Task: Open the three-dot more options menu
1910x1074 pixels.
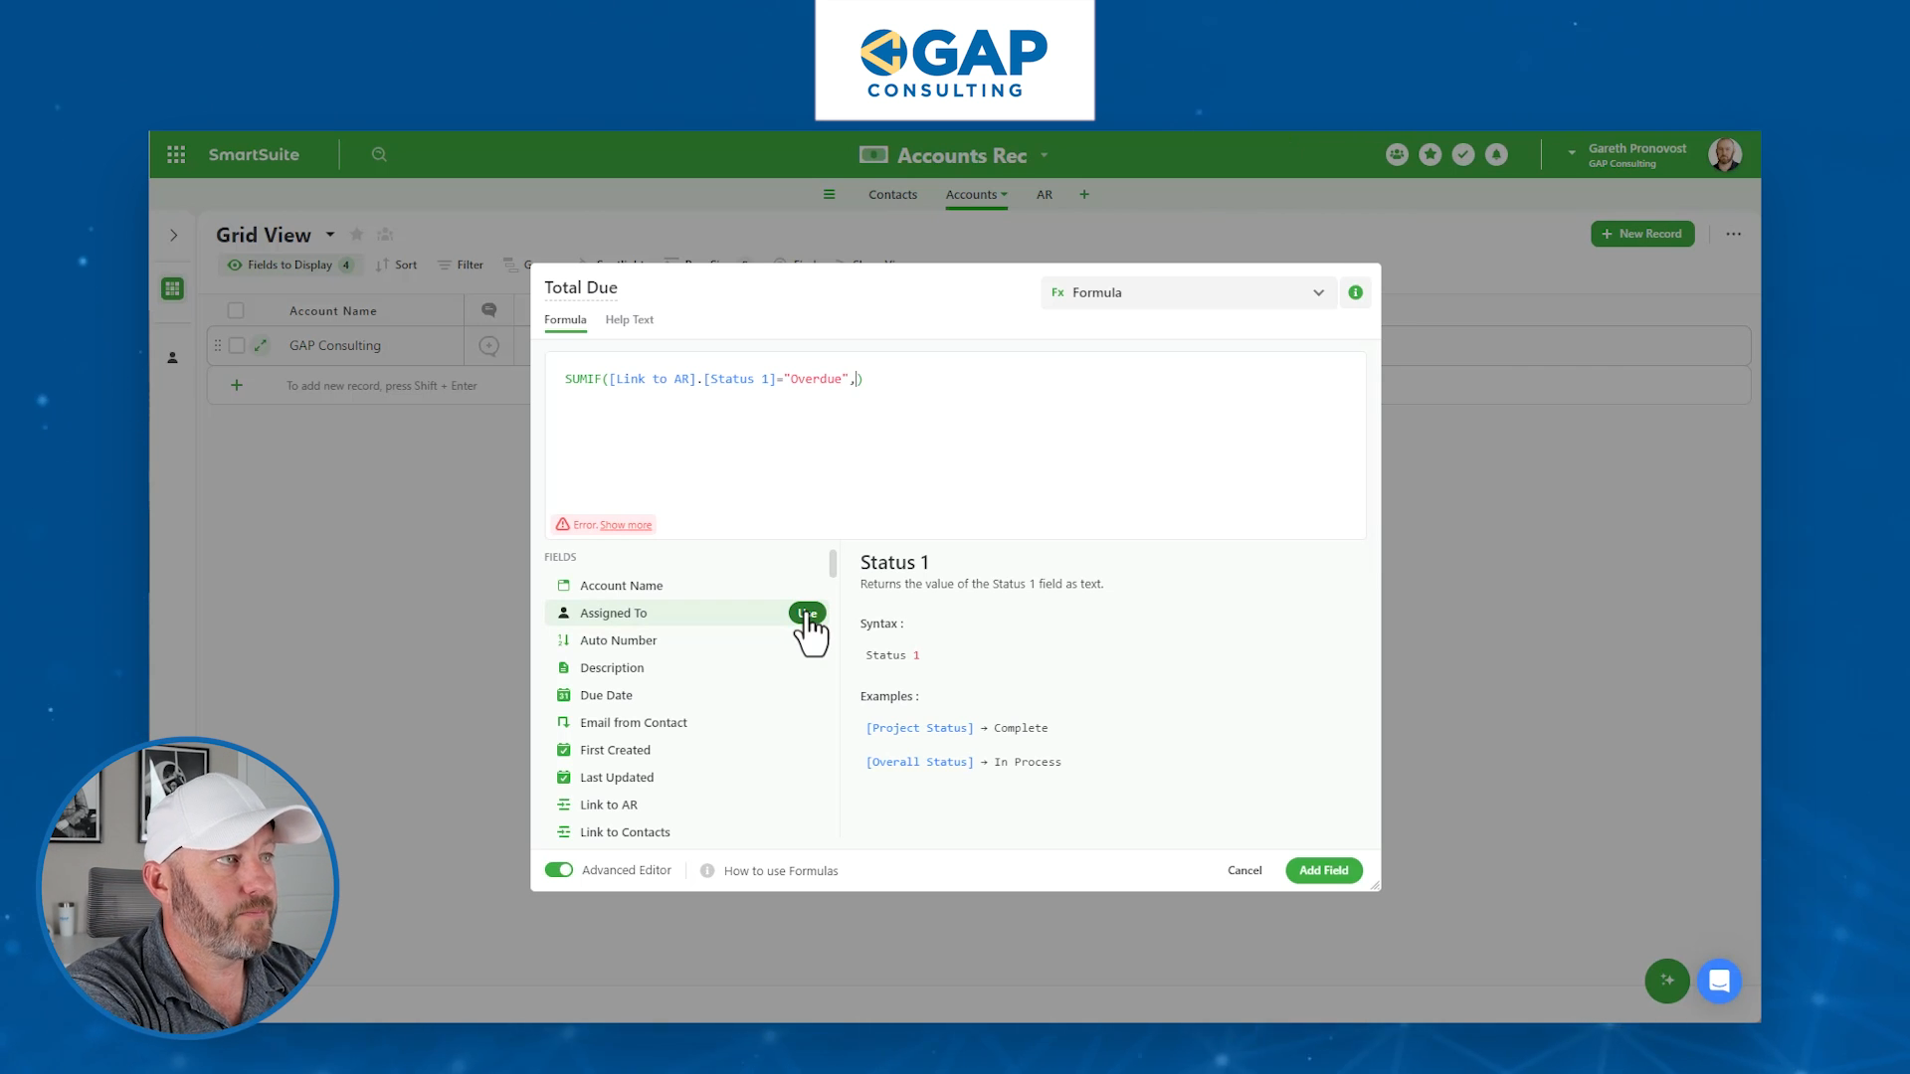Action: (1733, 234)
